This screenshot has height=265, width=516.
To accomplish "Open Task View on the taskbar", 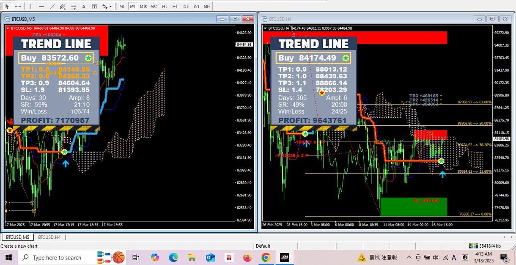I will 135,257.
